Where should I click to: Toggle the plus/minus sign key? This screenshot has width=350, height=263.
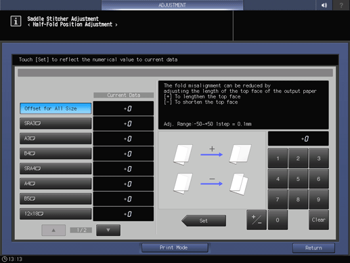click(257, 220)
